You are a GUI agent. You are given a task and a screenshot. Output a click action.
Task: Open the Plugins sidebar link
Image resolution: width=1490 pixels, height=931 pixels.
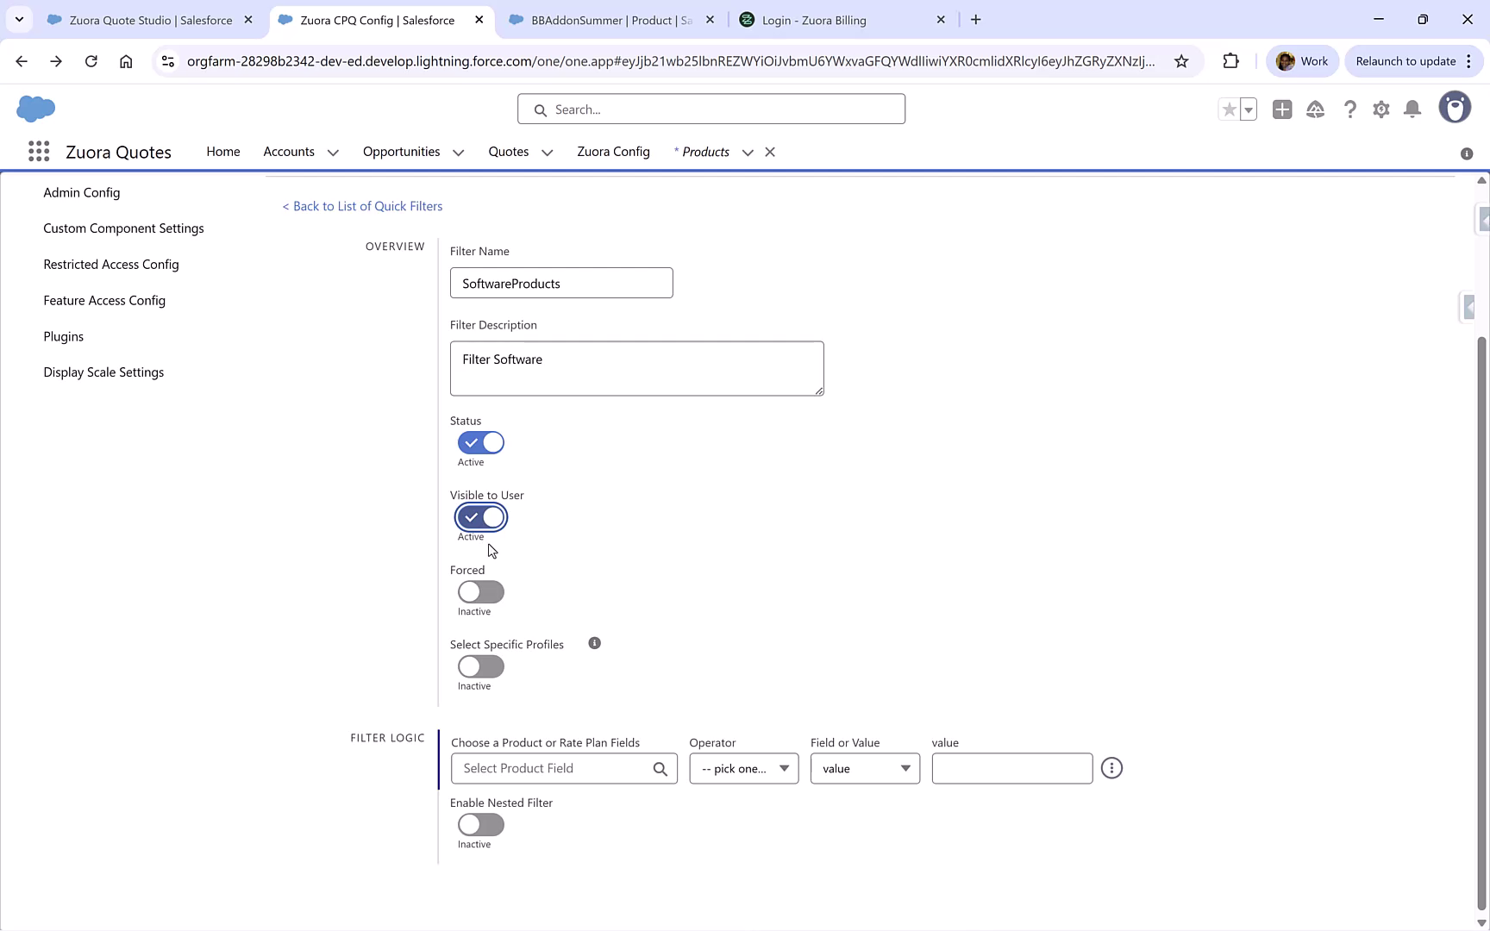click(x=63, y=336)
